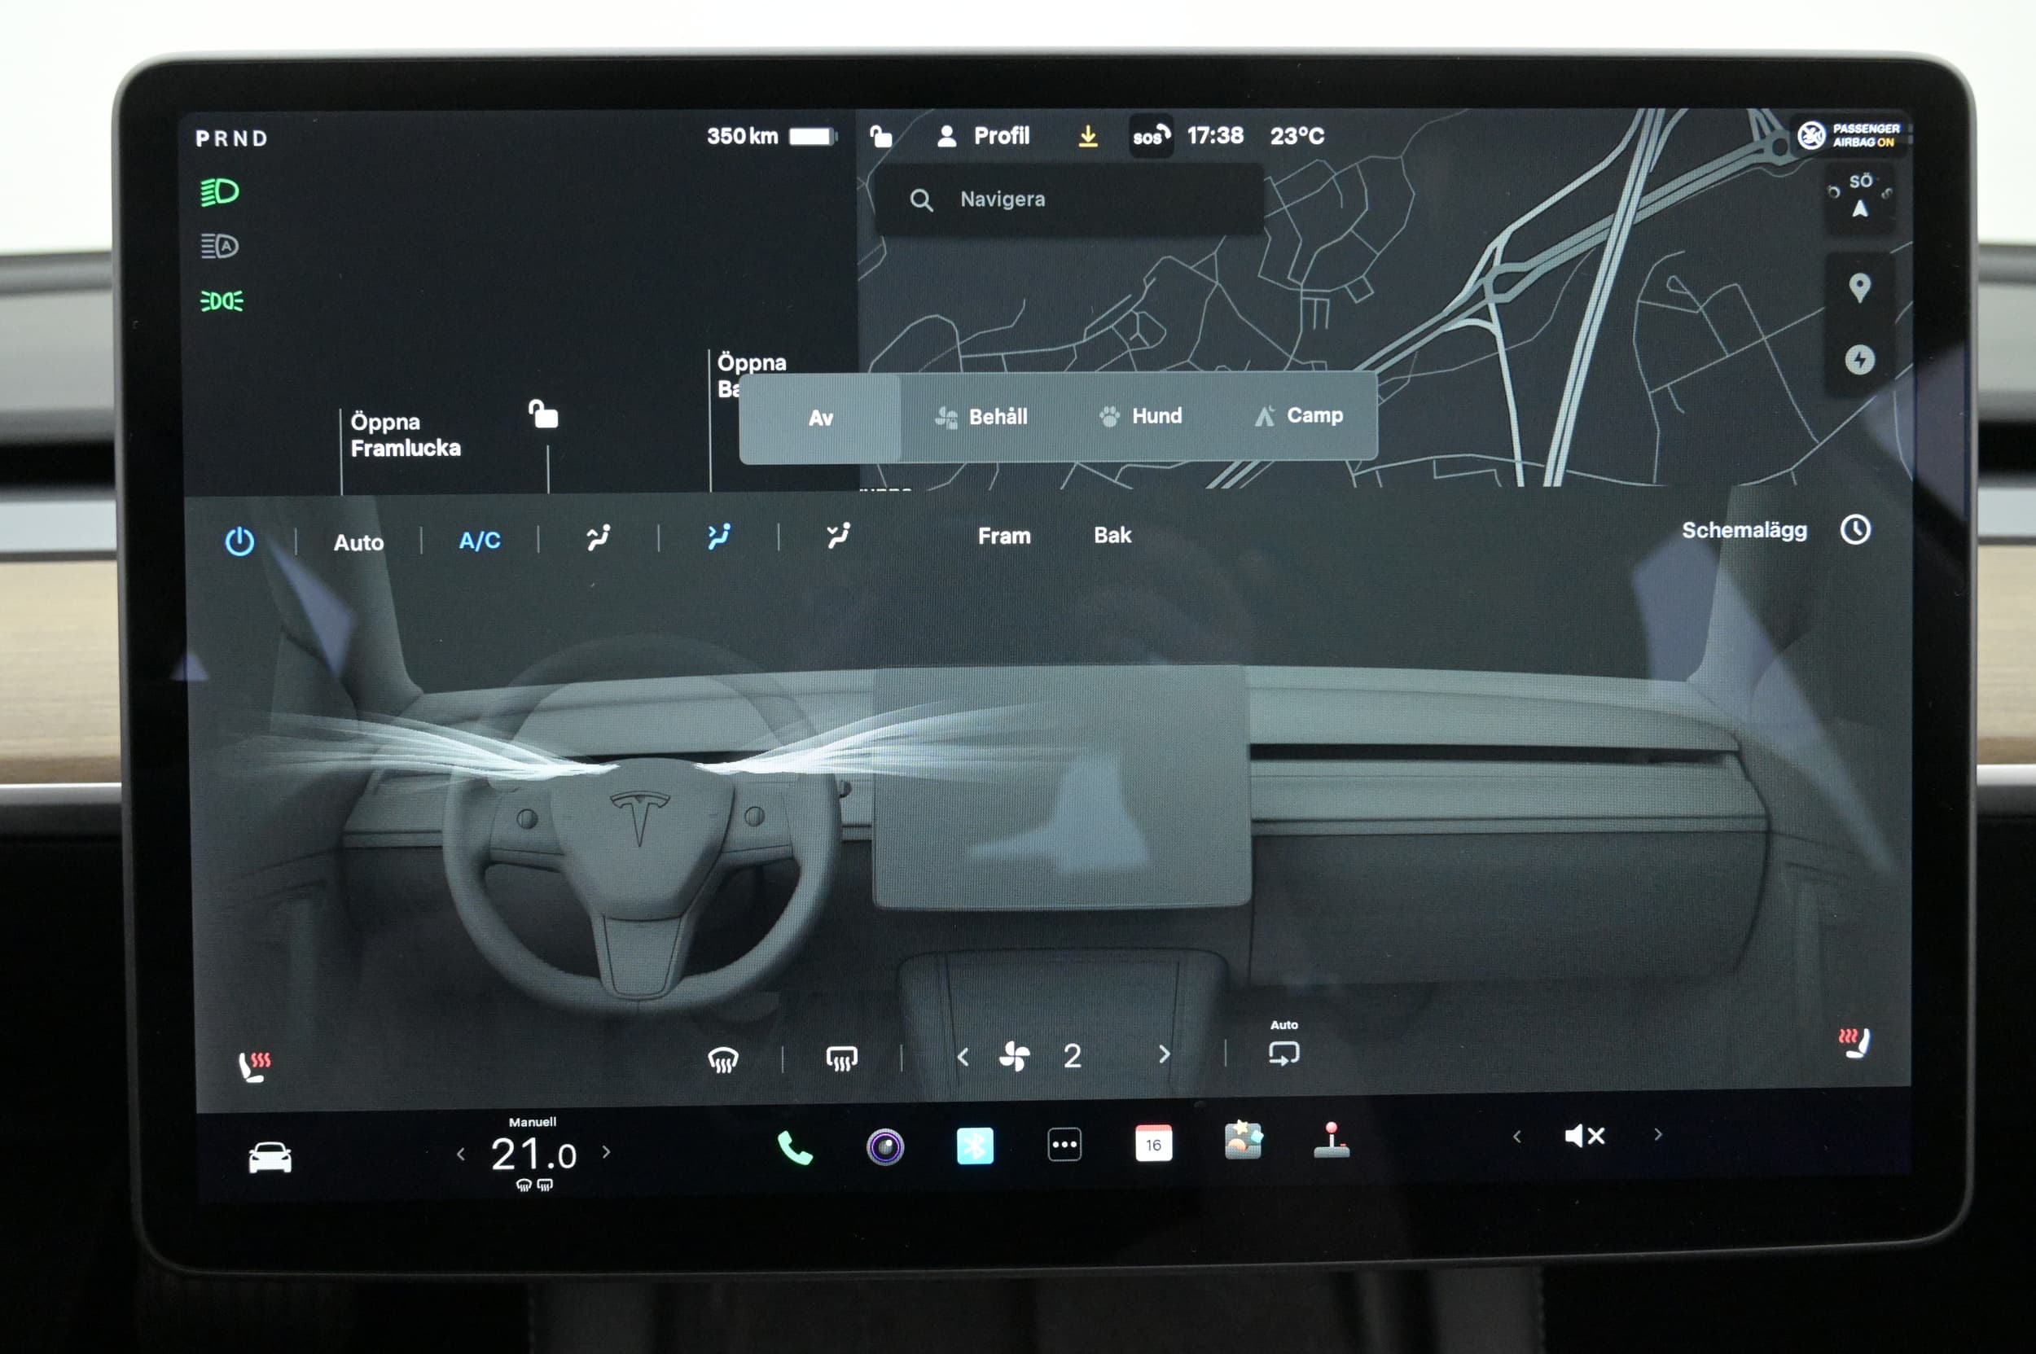The height and width of the screenshot is (1354, 2036).
Task: Select Av climate keep mode
Action: (x=821, y=418)
